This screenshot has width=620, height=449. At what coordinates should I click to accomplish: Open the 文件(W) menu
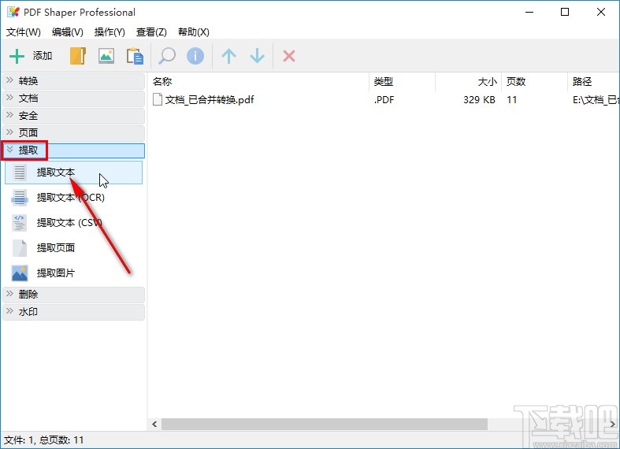point(24,32)
